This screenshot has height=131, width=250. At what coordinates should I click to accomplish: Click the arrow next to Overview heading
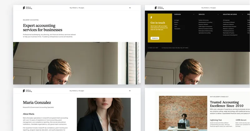[x=193, y=14]
